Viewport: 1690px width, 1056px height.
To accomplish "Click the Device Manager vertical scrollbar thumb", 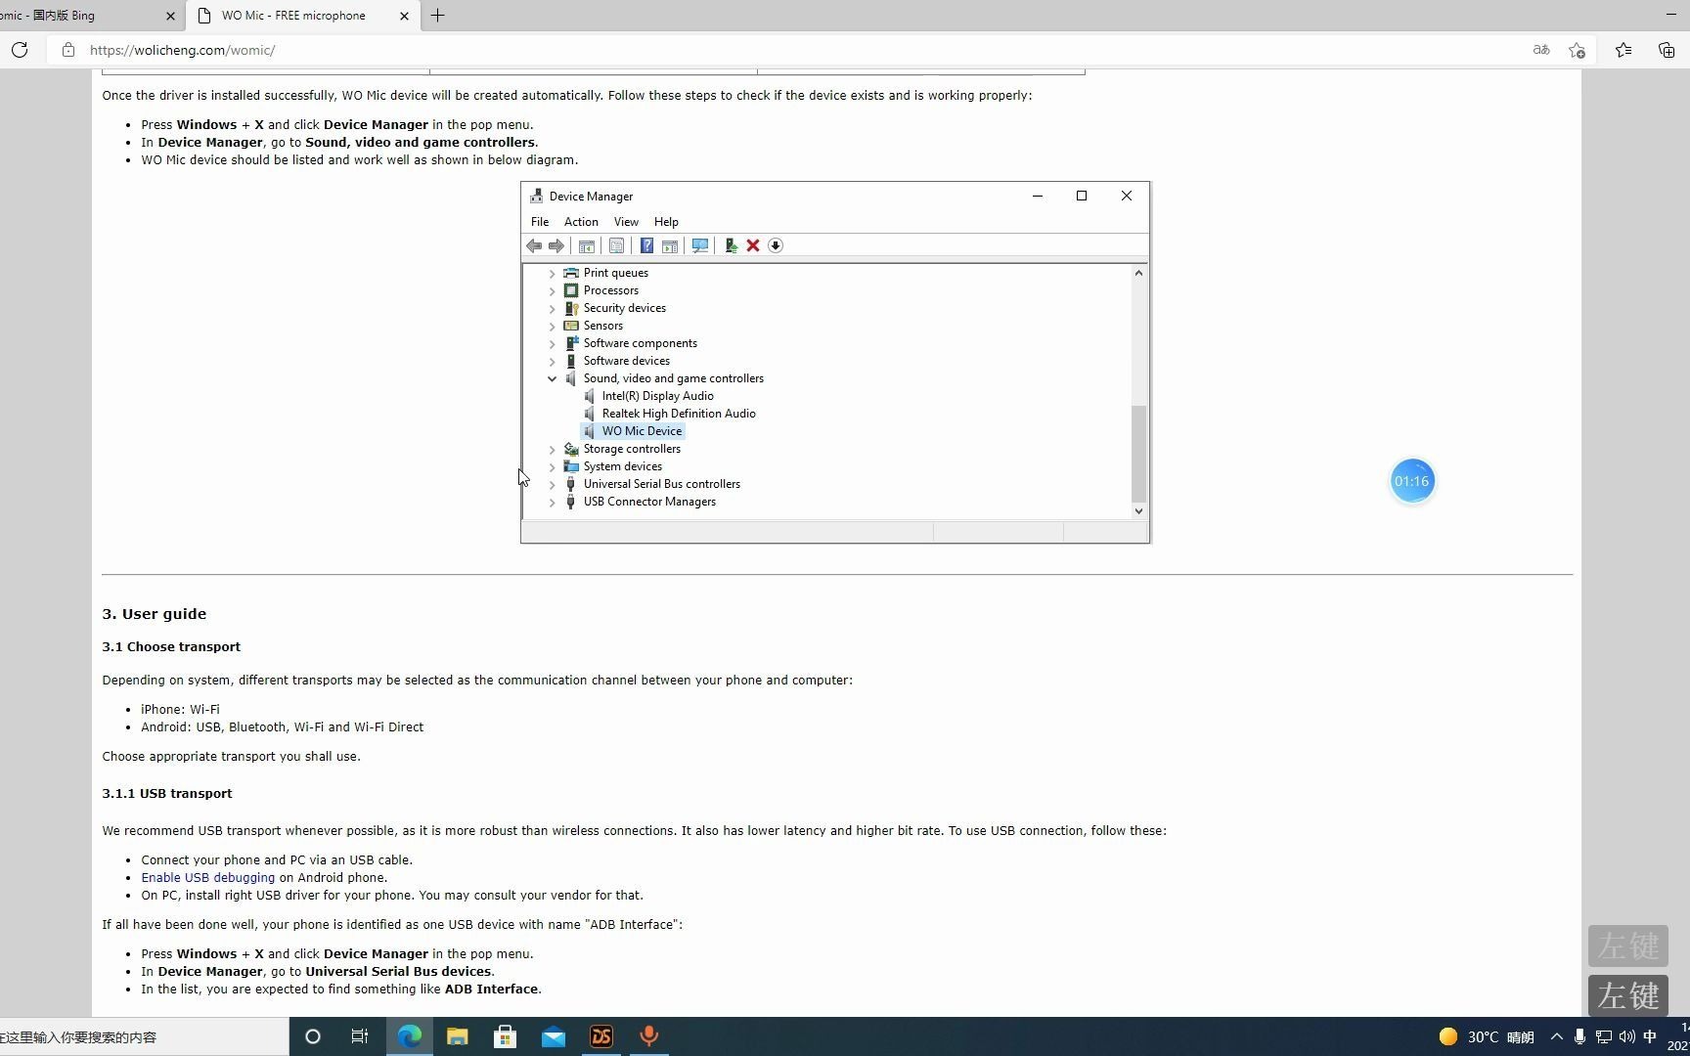I will coord(1138,453).
